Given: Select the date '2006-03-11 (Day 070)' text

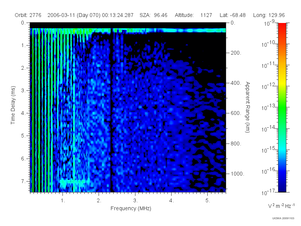Looking at the screenshot, I should tap(74, 15).
